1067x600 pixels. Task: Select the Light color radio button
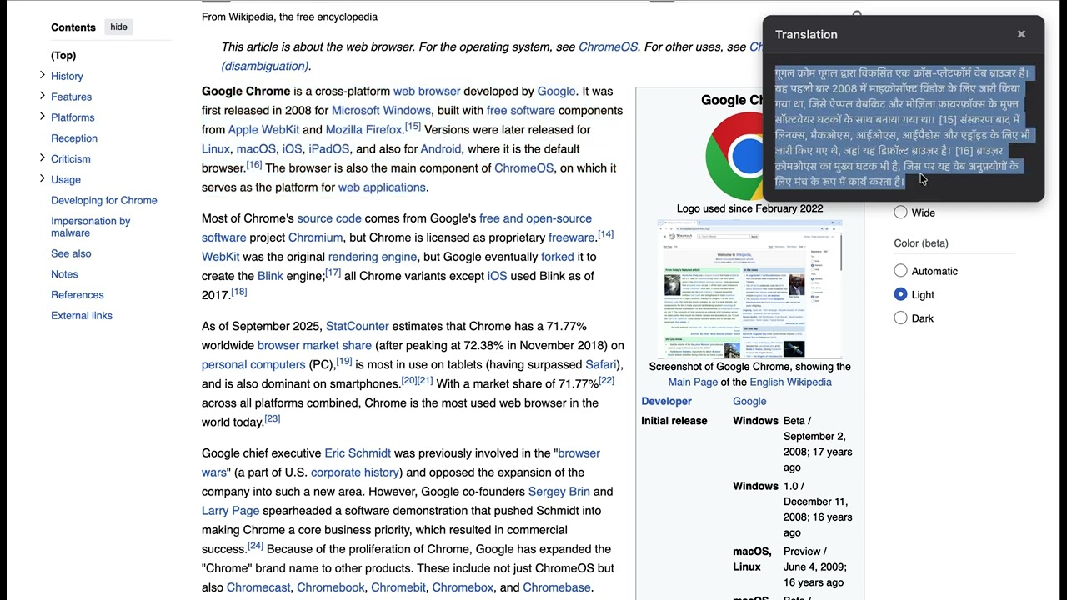(900, 294)
